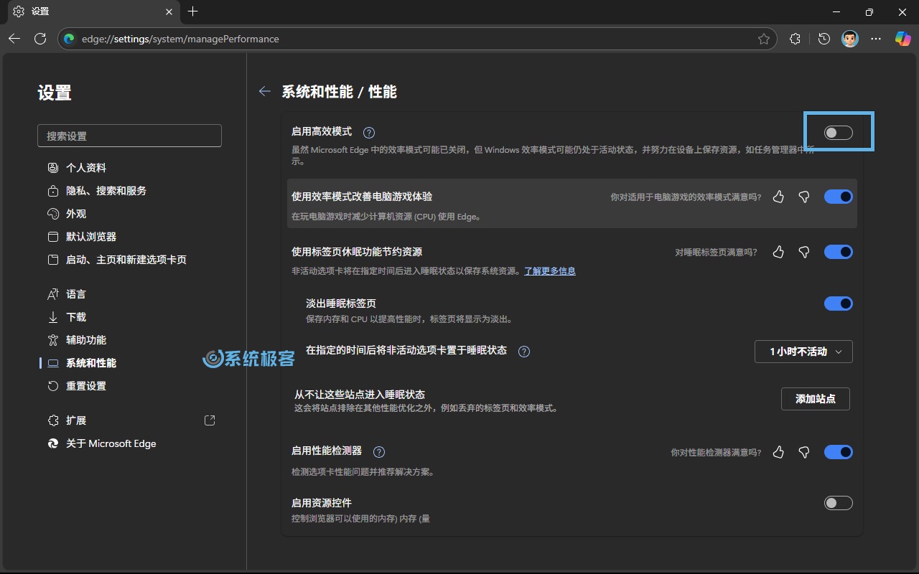Image resolution: width=919 pixels, height=574 pixels.
Task: Go back with the browser back arrow
Action: click(x=14, y=39)
